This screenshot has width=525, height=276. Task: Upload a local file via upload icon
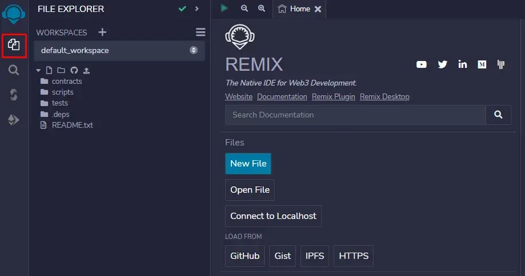pos(86,70)
